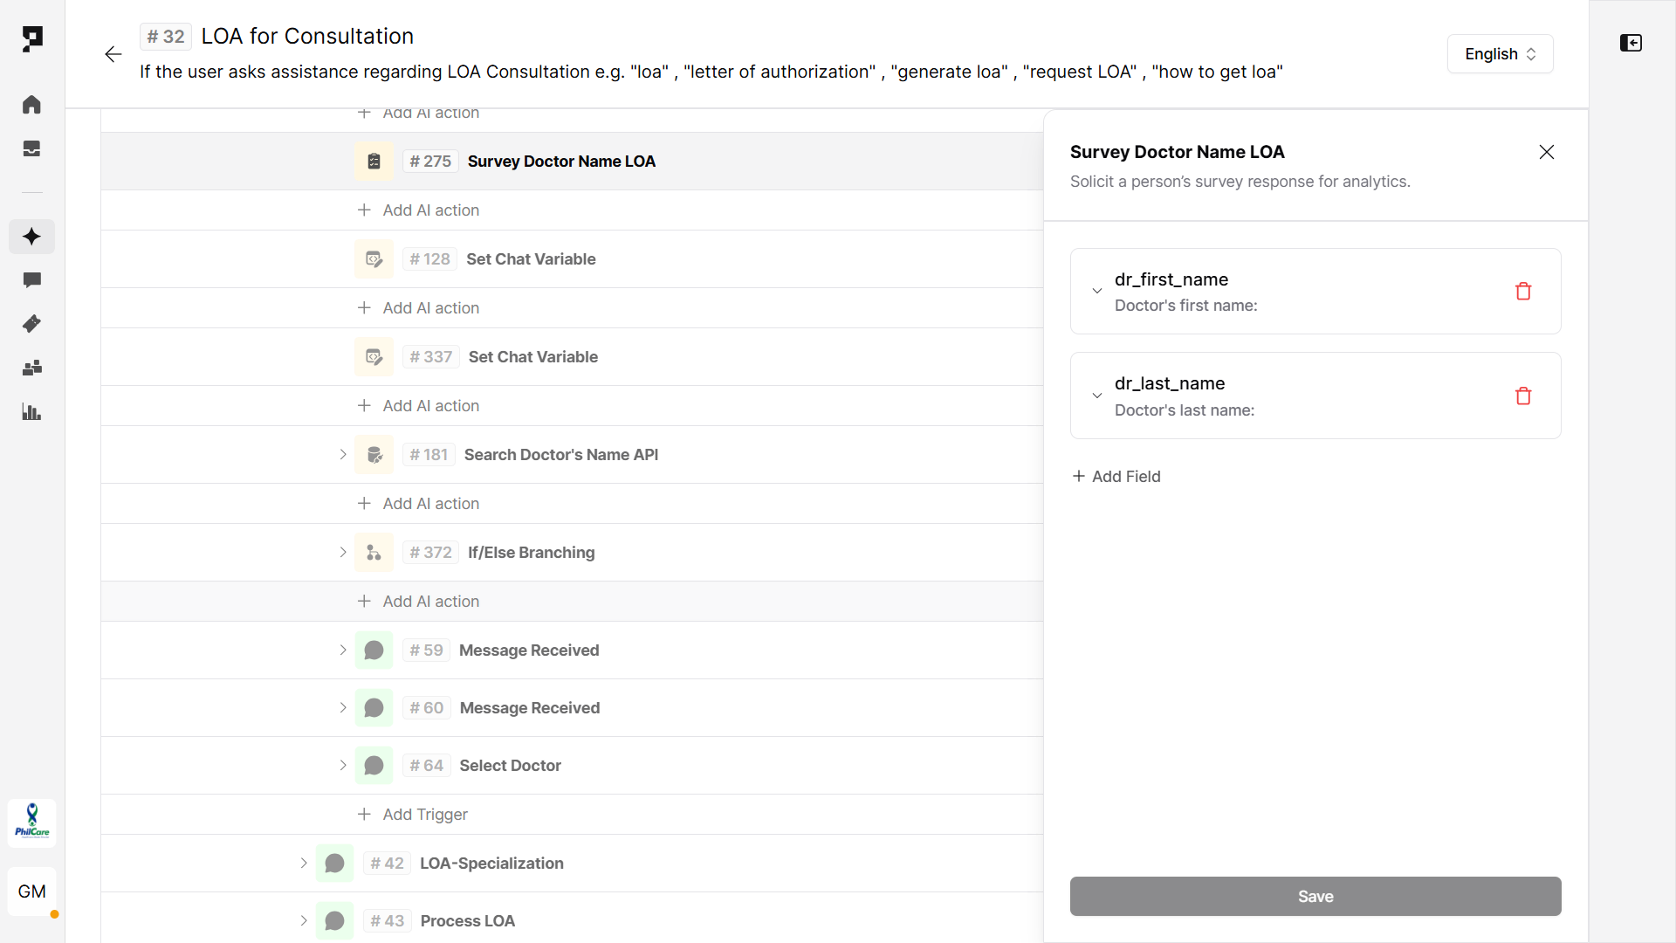Open the chat bubble icon in sidebar
Image resolution: width=1676 pixels, height=943 pixels.
[x=31, y=280]
